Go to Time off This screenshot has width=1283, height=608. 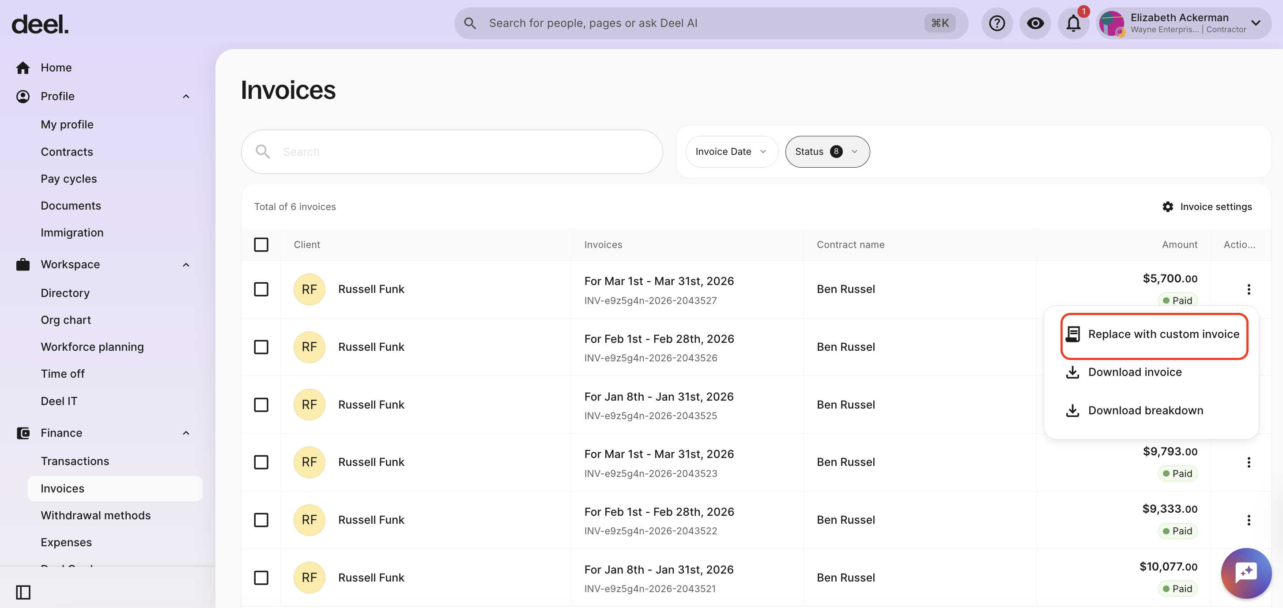point(63,374)
